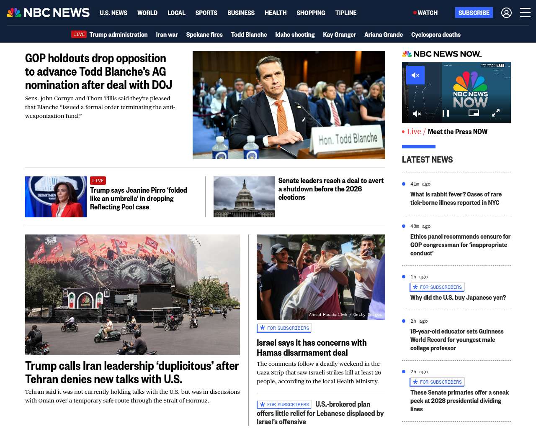Screen dimensions: 536x428
Task: Open the Tipline page
Action: [346, 13]
